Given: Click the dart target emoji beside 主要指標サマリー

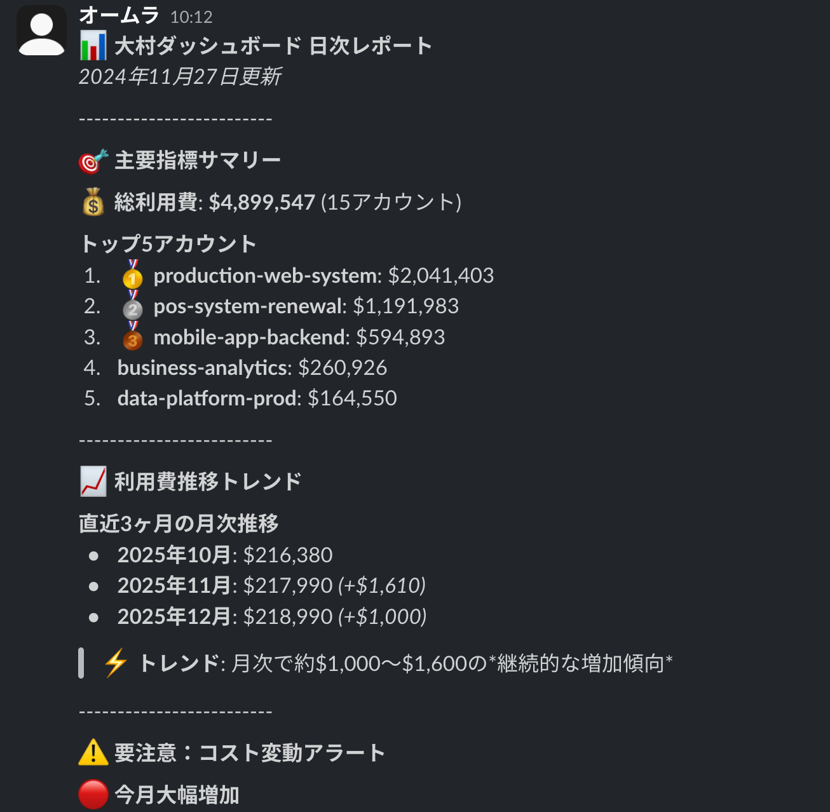Looking at the screenshot, I should pyautogui.click(x=92, y=159).
